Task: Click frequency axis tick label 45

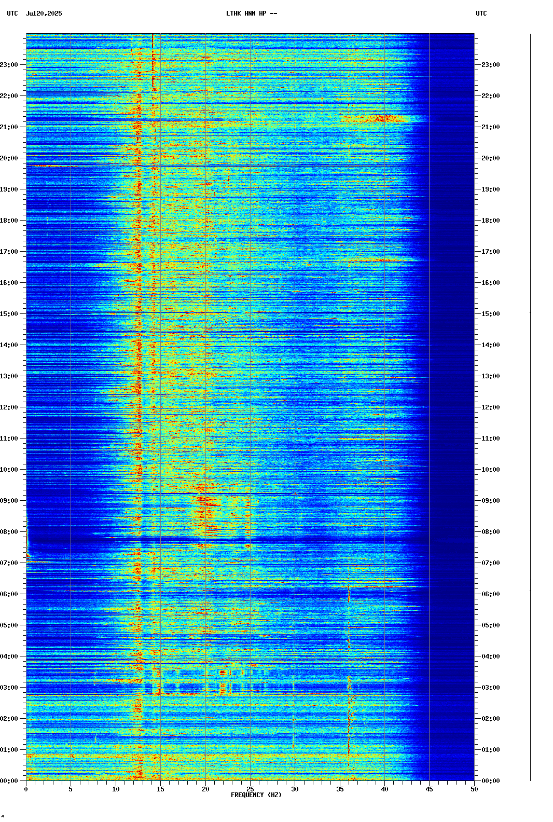Action: [430, 789]
